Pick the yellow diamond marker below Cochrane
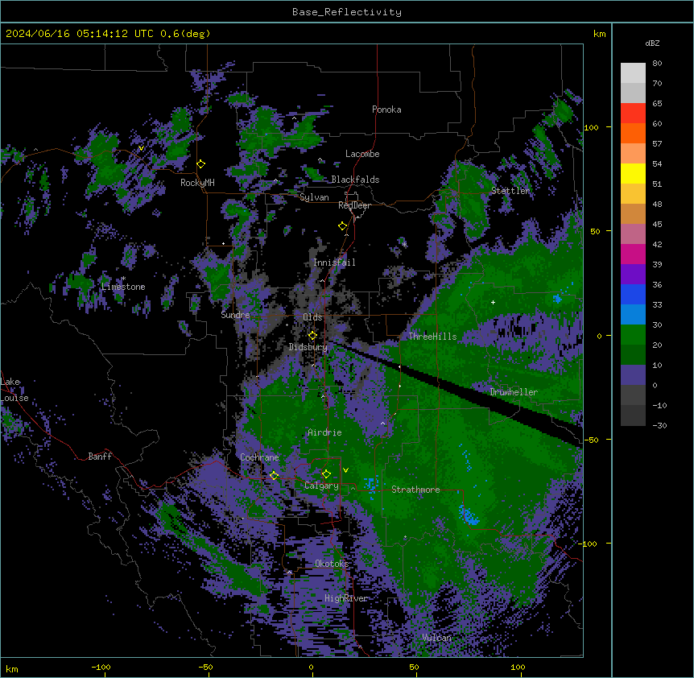The image size is (694, 678). point(274,475)
